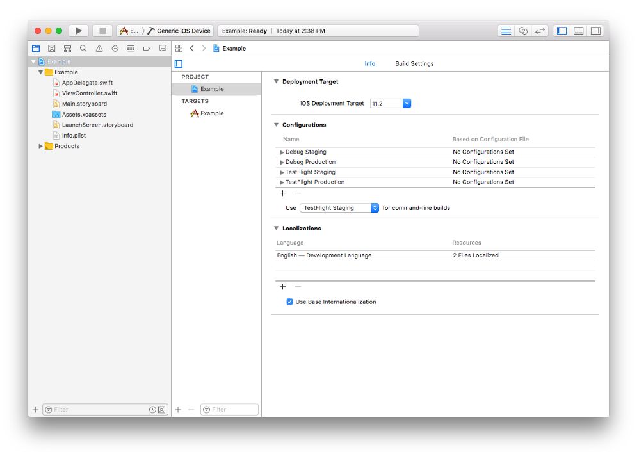The width and height of the screenshot is (639, 452).
Task: Open the Source Control navigator
Action: [x=52, y=49]
